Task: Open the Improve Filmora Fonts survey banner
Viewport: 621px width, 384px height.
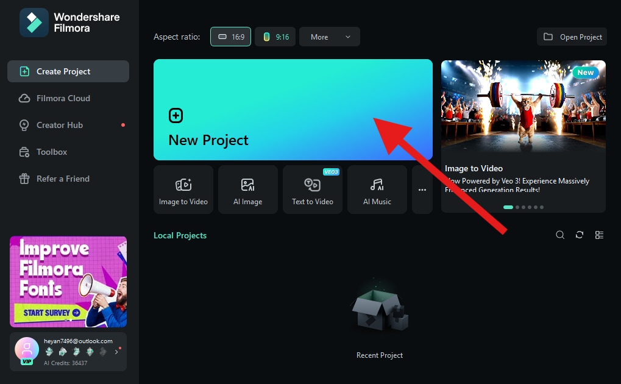Action: click(x=68, y=282)
